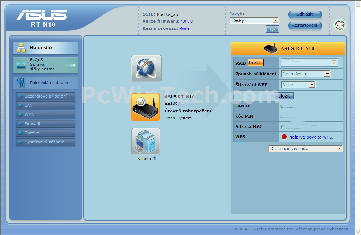Click the Internet globe icon
The height and width of the screenshot is (235, 361).
[x=147, y=69]
